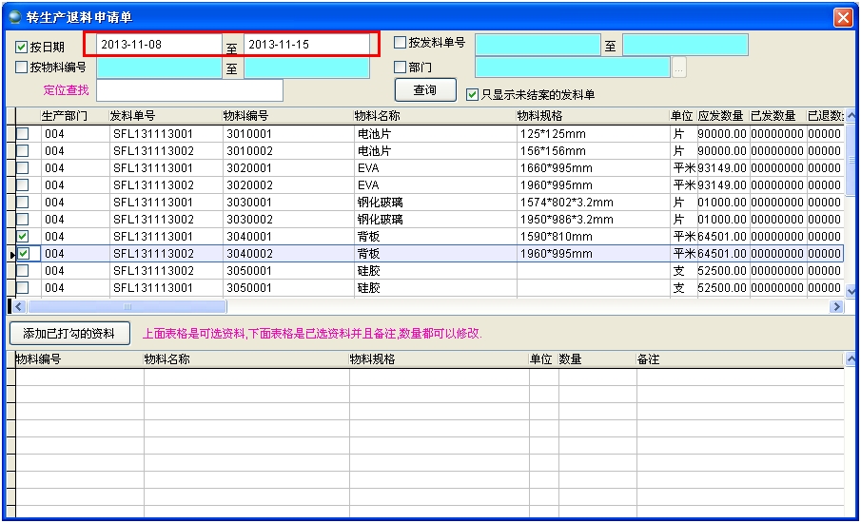Viewport: 861px width, 523px height.
Task: Enable the 按物料编号 checkbox
Action: (x=22, y=68)
